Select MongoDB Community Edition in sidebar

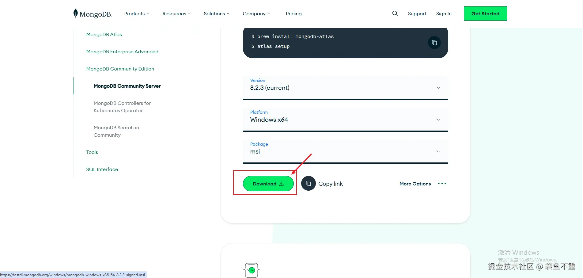(x=120, y=69)
